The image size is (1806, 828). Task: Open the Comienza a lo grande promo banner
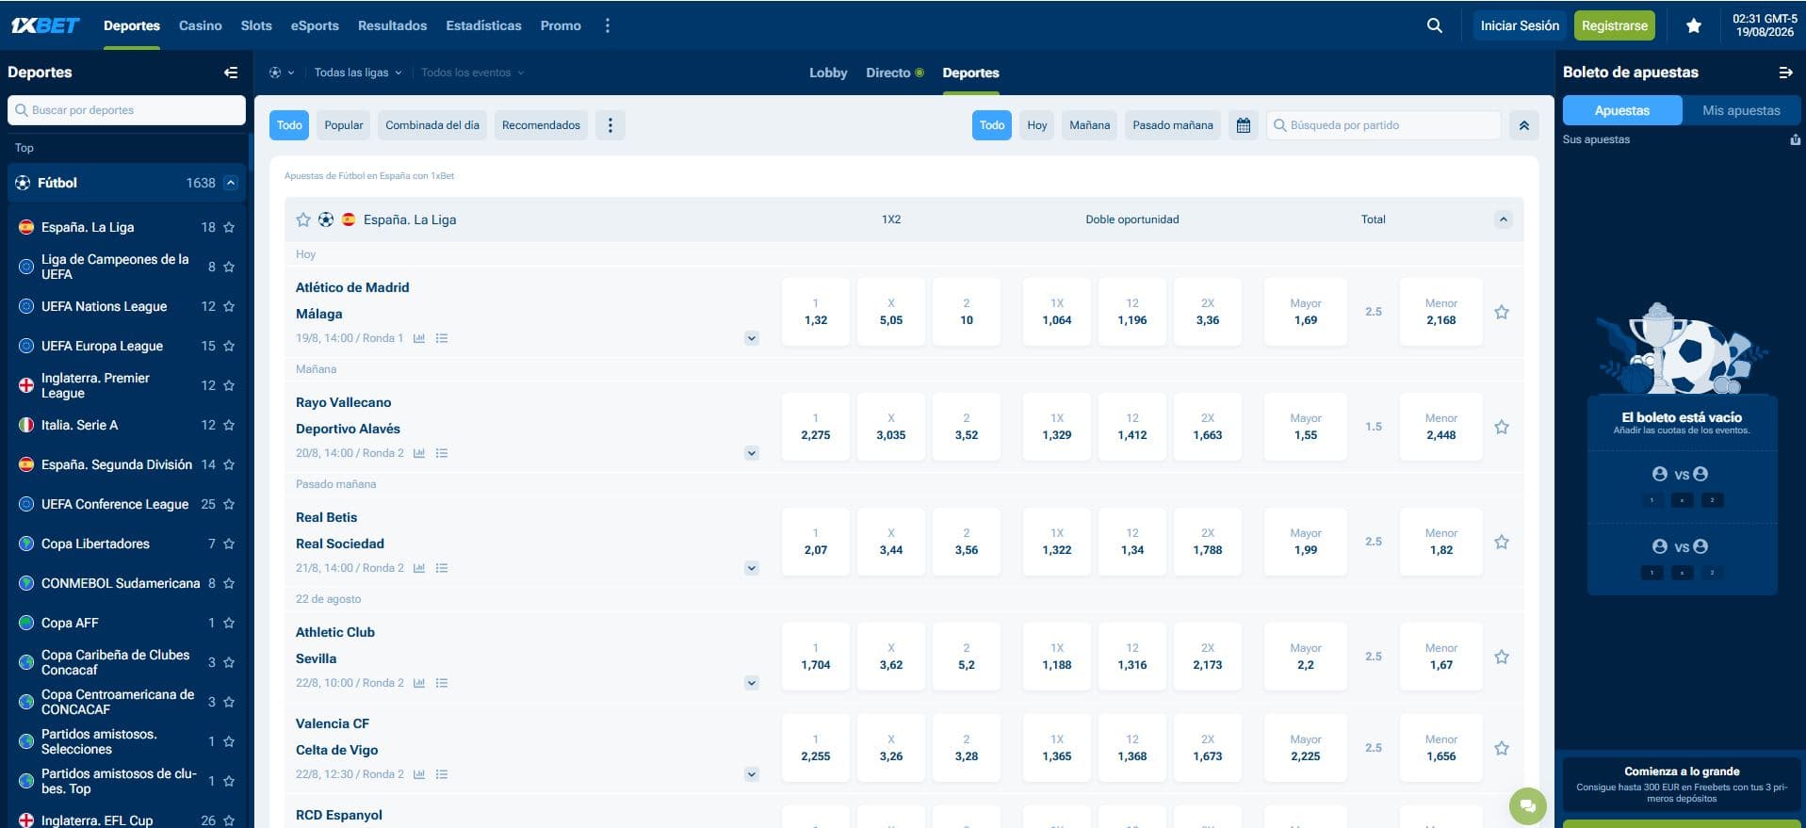[1682, 785]
